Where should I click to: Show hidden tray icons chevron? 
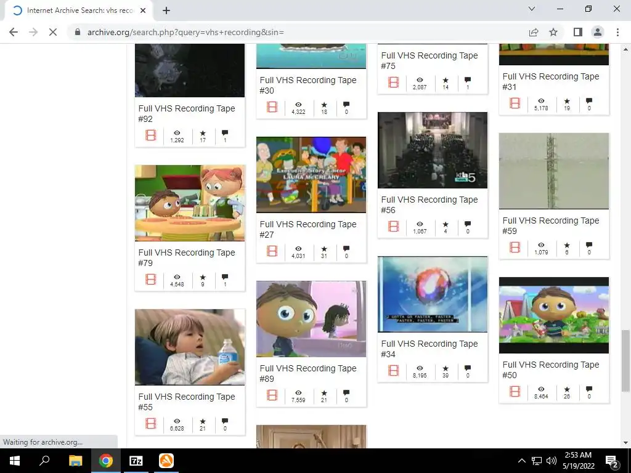tap(521, 461)
